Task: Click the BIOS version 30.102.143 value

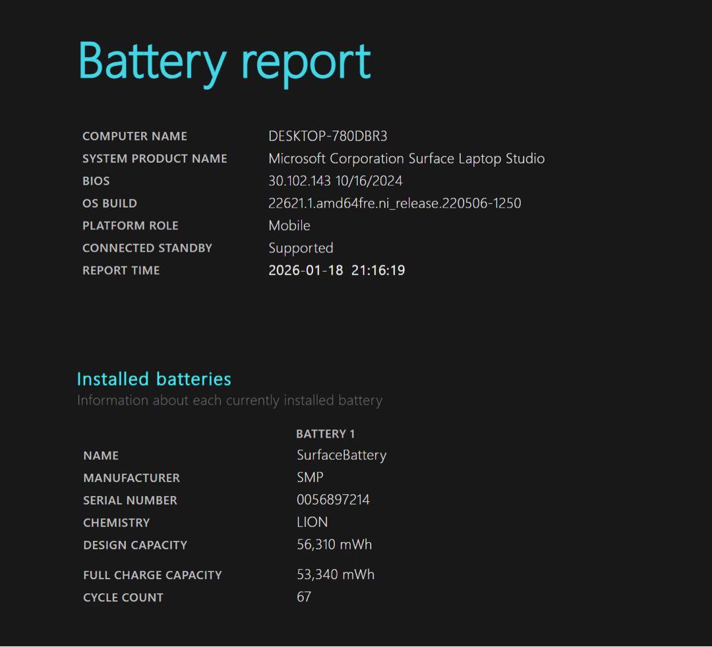Action: (x=299, y=181)
